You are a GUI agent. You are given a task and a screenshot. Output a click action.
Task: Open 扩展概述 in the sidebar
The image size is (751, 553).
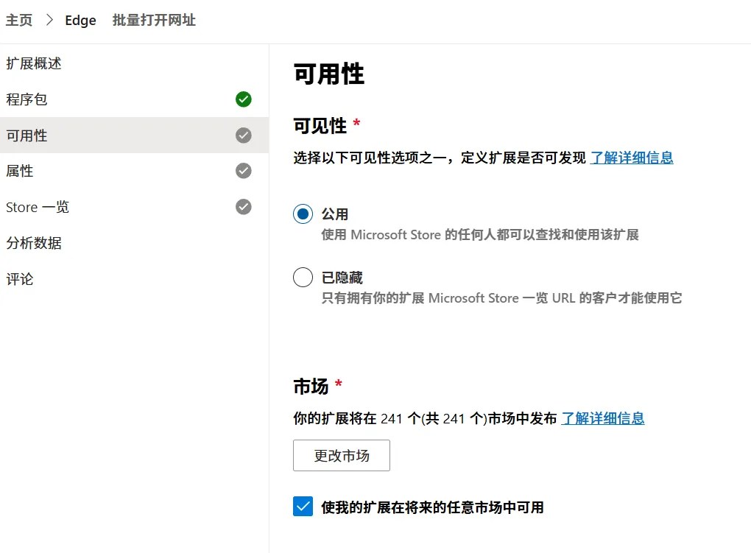point(34,64)
